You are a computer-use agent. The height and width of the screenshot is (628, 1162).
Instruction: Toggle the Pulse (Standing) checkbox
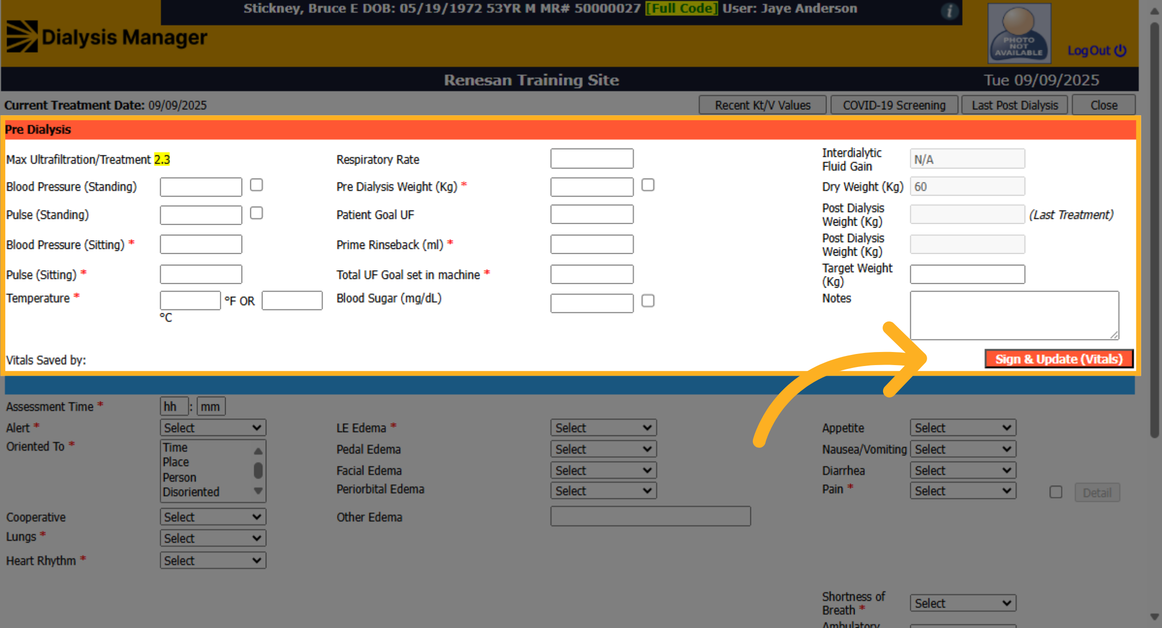pyautogui.click(x=256, y=213)
